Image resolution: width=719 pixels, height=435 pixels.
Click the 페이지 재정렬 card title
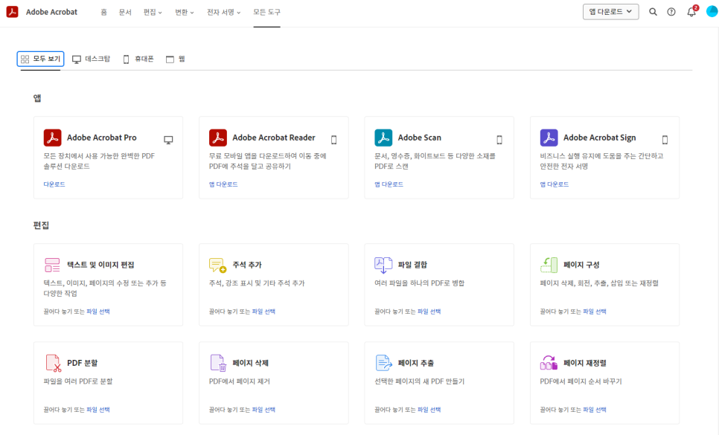click(x=585, y=363)
